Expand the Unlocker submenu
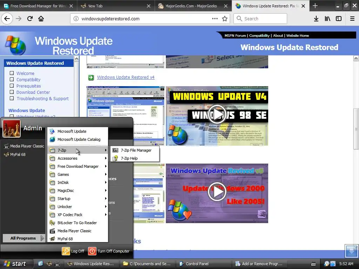Viewport: 359px width, 269px height. tap(78, 207)
